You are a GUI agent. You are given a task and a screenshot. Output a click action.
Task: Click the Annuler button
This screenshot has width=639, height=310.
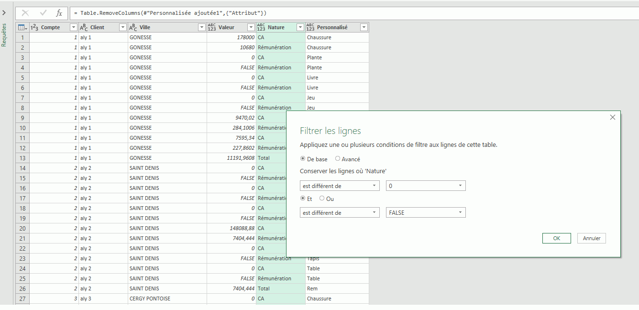pyautogui.click(x=591, y=238)
